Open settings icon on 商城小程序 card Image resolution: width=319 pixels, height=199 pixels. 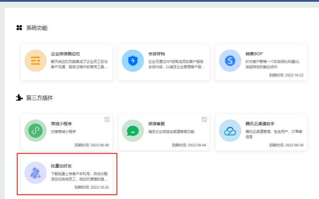(107, 119)
